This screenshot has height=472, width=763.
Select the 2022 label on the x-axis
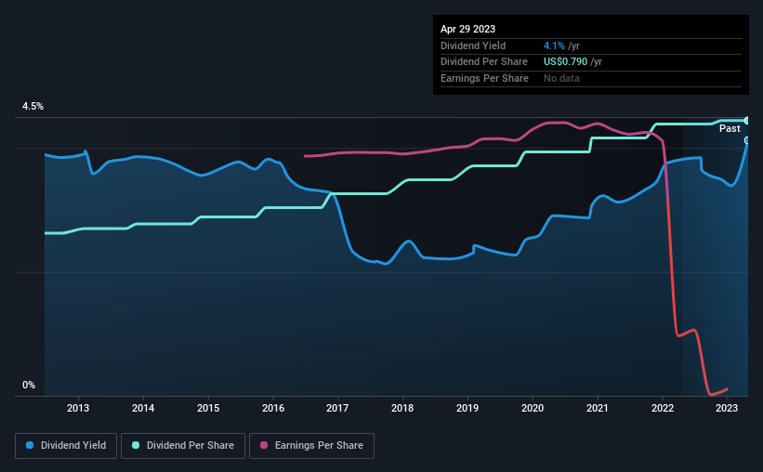(663, 408)
